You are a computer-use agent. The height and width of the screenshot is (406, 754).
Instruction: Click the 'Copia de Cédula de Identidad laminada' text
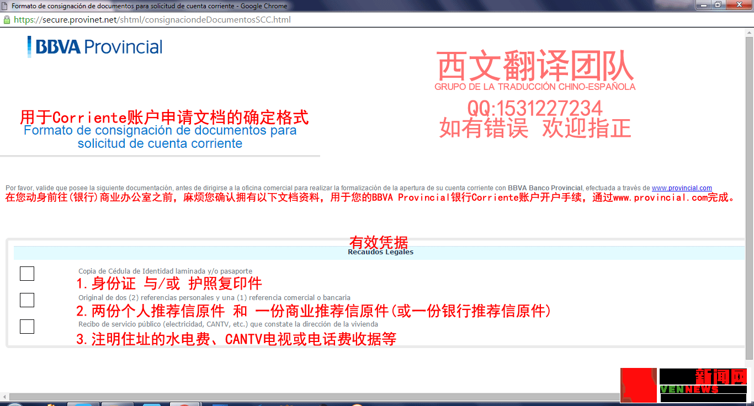point(166,271)
